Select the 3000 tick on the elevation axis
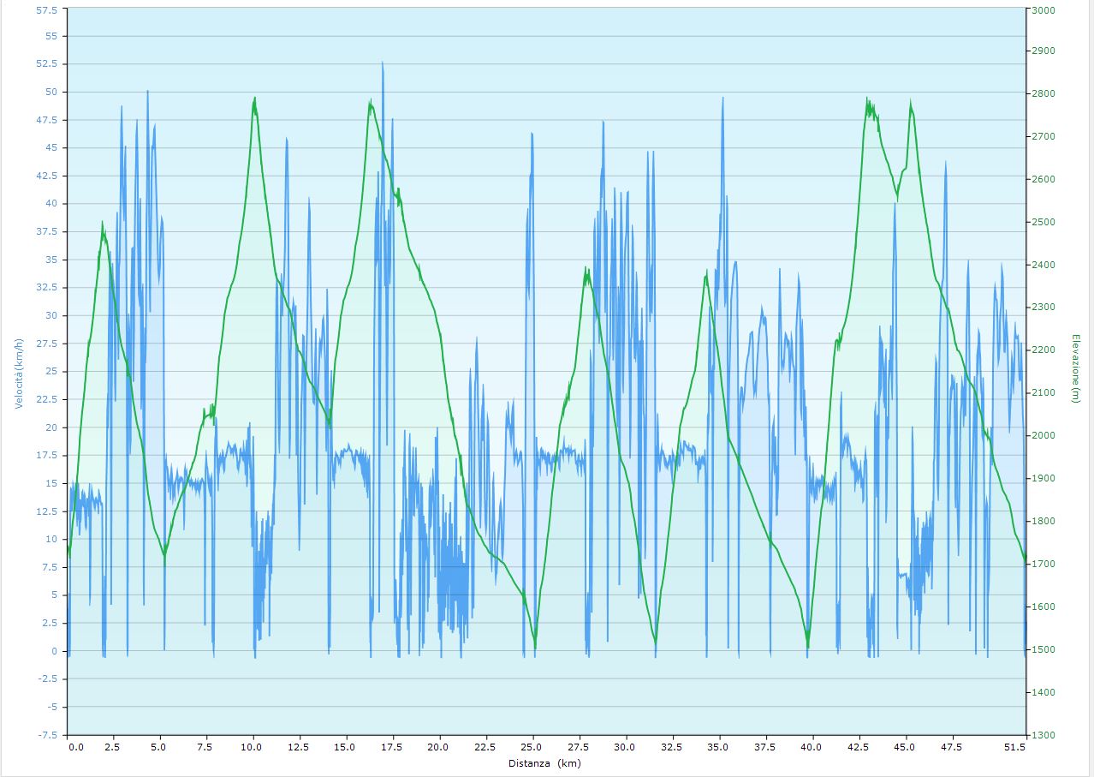Viewport: 1094px width, 777px height. (1043, 9)
